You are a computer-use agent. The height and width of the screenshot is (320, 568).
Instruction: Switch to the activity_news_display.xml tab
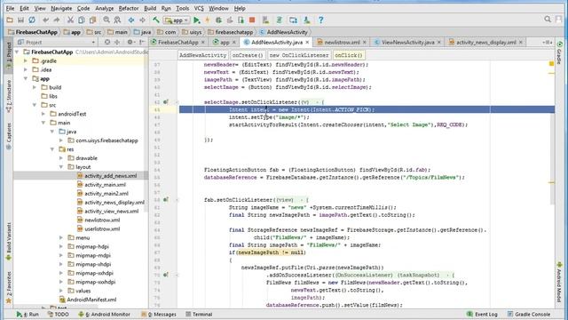coord(485,42)
